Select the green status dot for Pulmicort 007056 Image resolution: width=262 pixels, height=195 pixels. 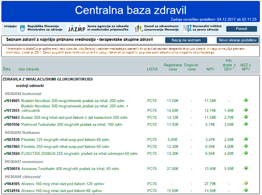246,124
